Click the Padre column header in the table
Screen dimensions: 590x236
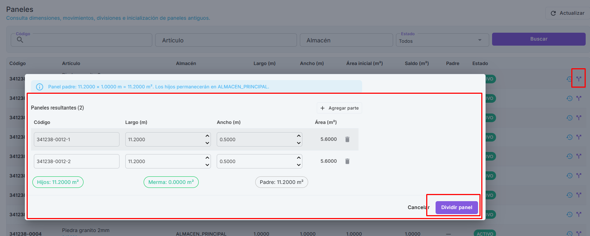click(x=452, y=64)
